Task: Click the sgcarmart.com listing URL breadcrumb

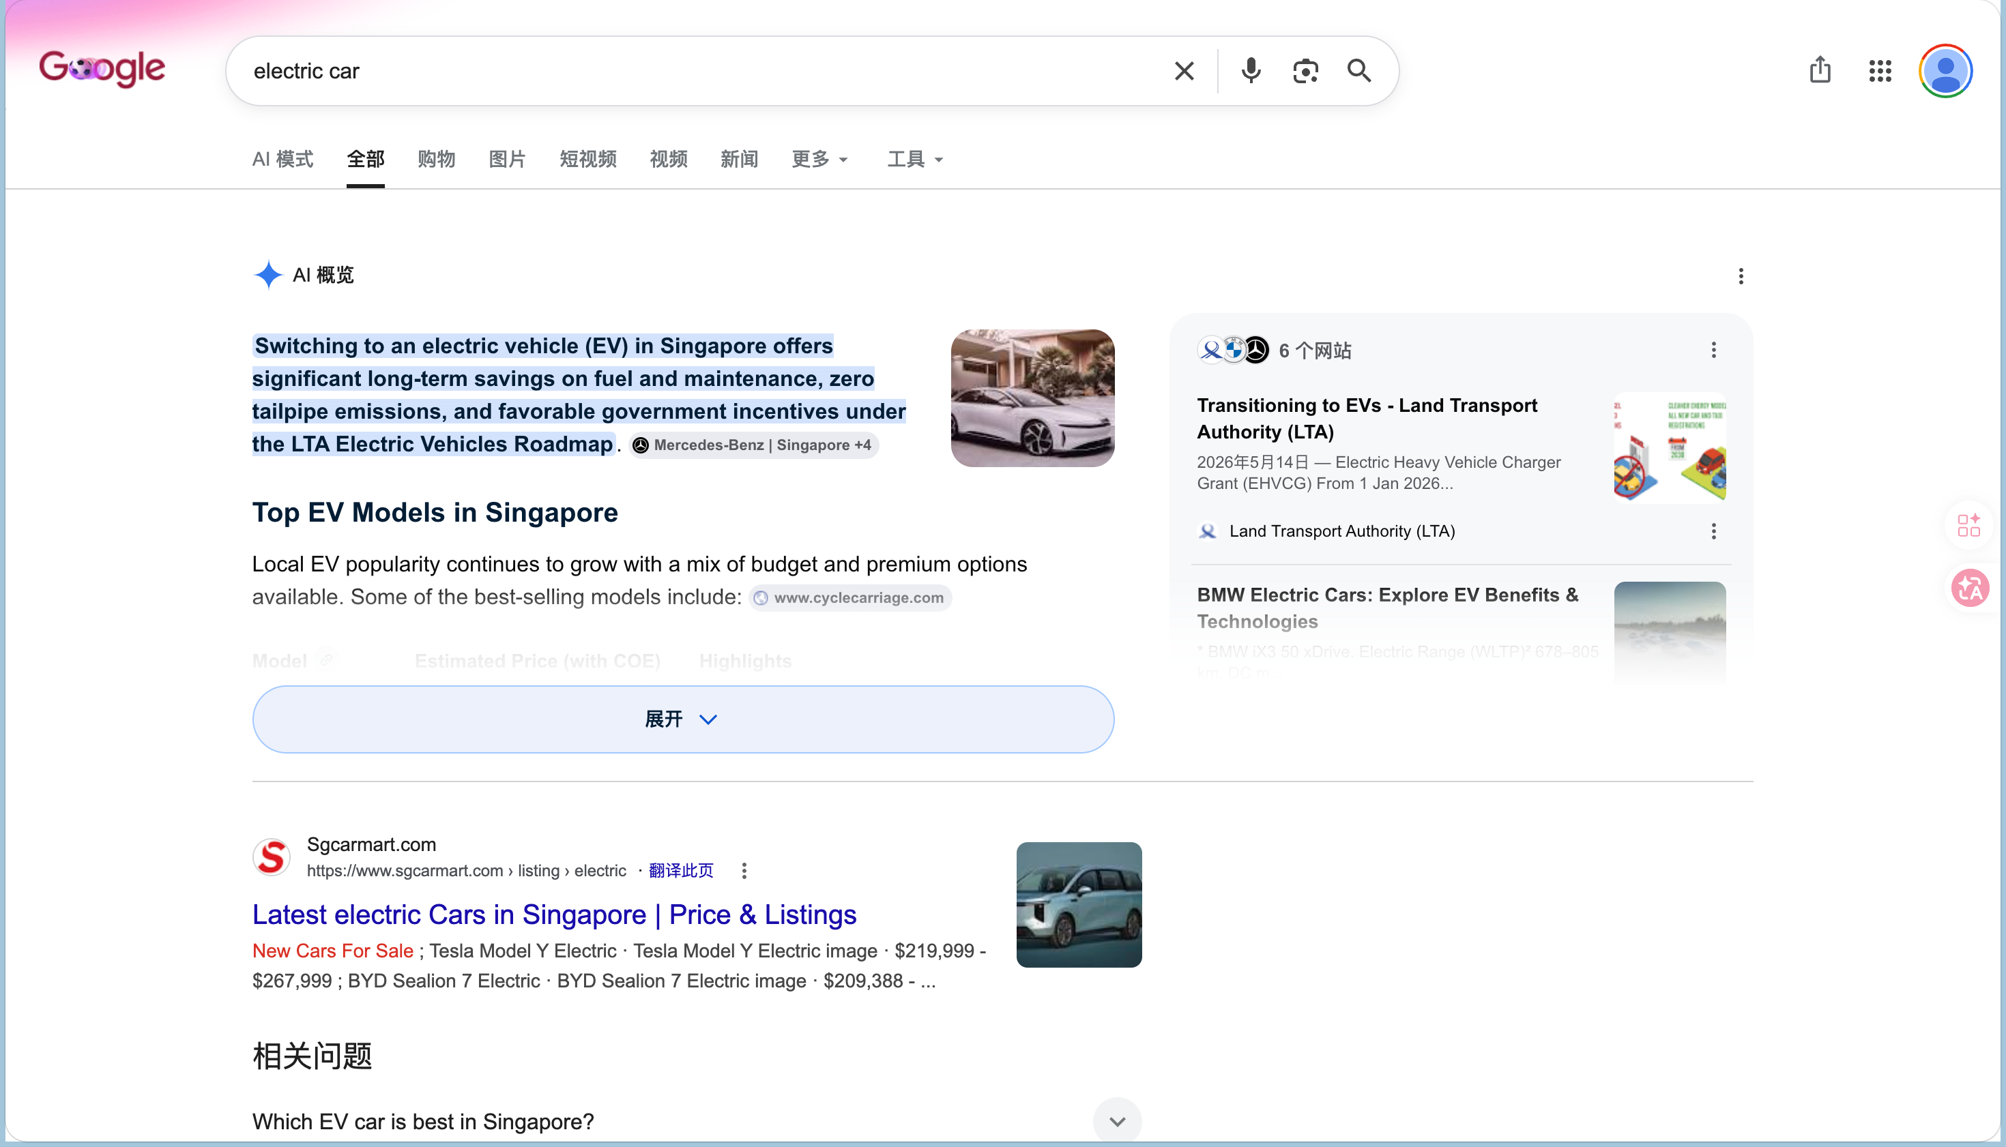Action: tap(467, 871)
